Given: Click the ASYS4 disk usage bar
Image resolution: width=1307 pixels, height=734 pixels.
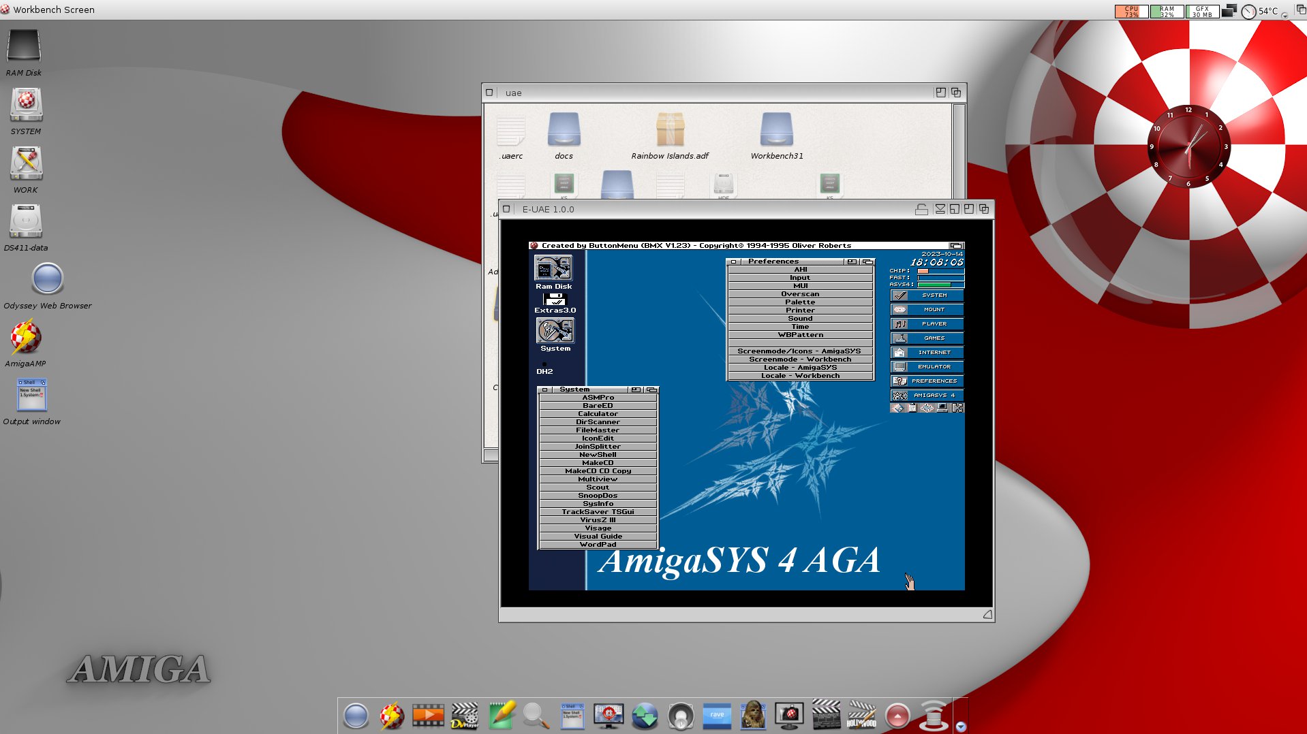Looking at the screenshot, I should click(x=940, y=285).
